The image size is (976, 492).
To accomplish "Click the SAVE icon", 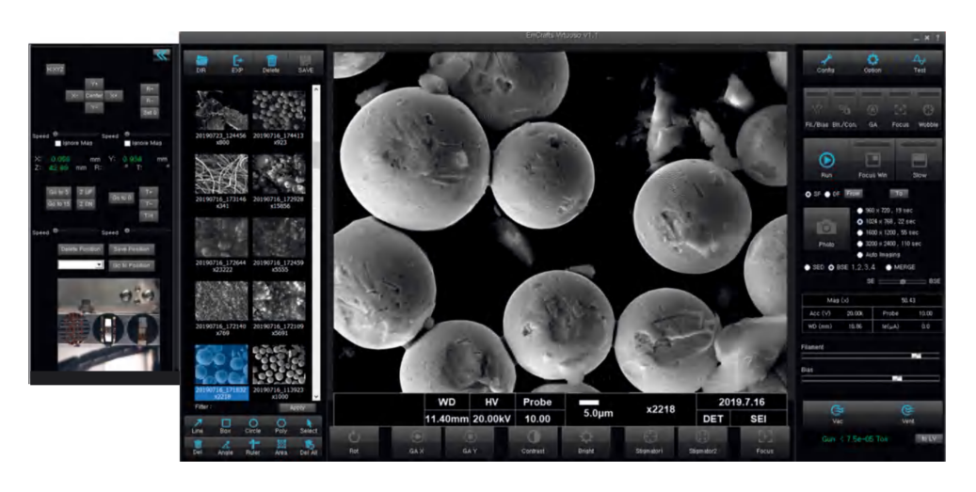I will pos(306,63).
